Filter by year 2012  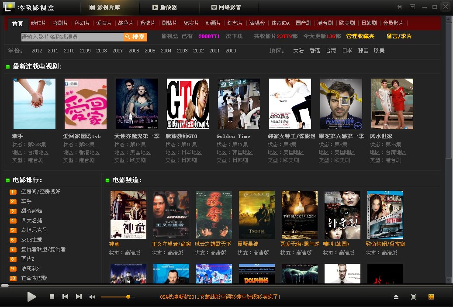click(x=37, y=51)
